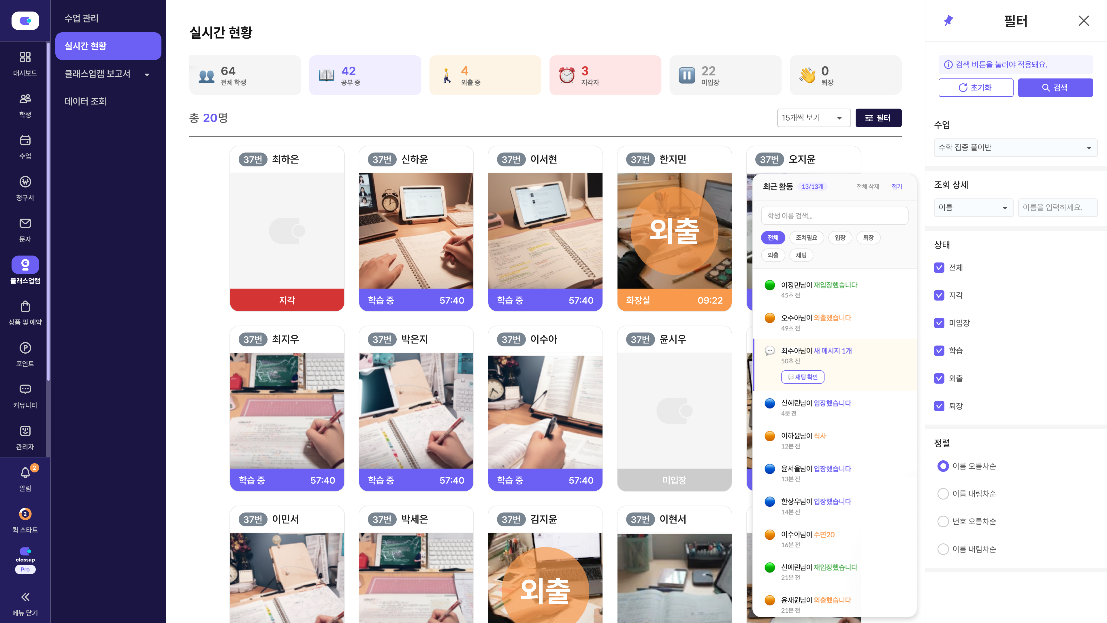Viewport: 1107px width, 623px height.
Task: Open the 15개씩 보기 page size dropdown
Action: (813, 118)
